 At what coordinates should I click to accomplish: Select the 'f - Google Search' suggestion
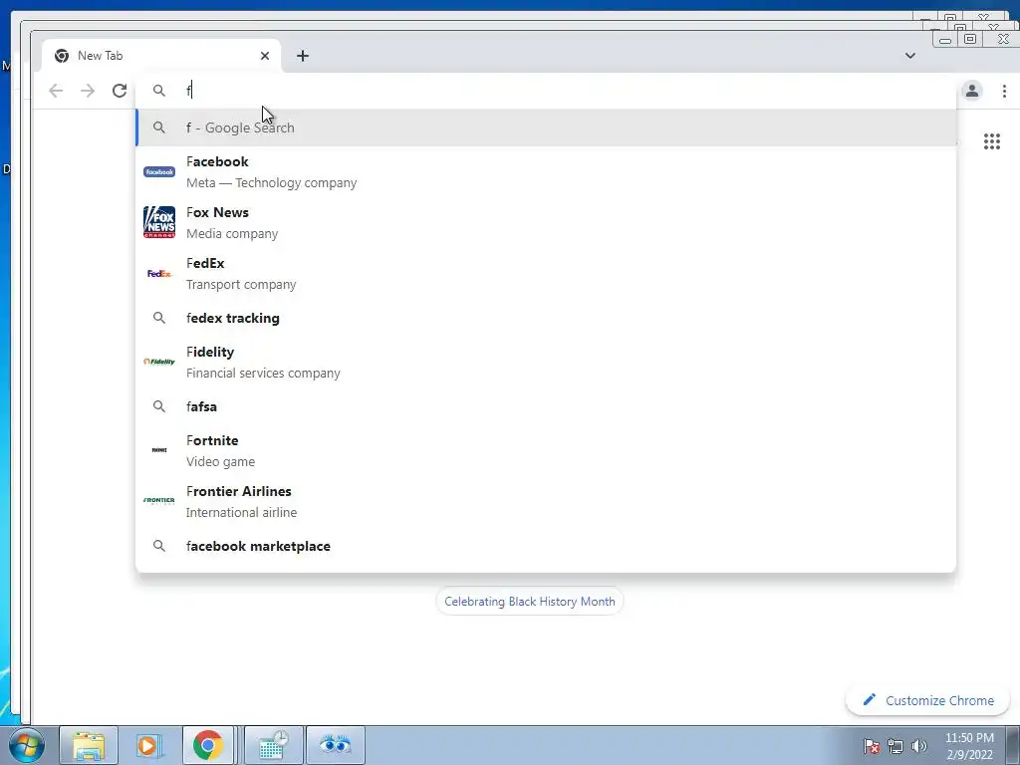pyautogui.click(x=546, y=127)
